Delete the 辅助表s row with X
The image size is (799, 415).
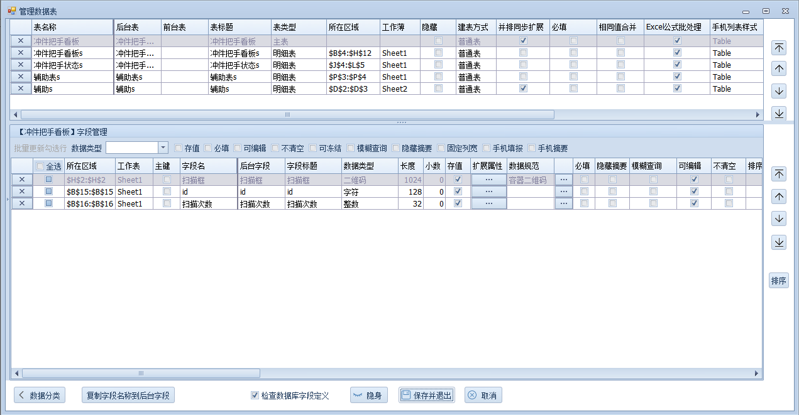pos(21,77)
